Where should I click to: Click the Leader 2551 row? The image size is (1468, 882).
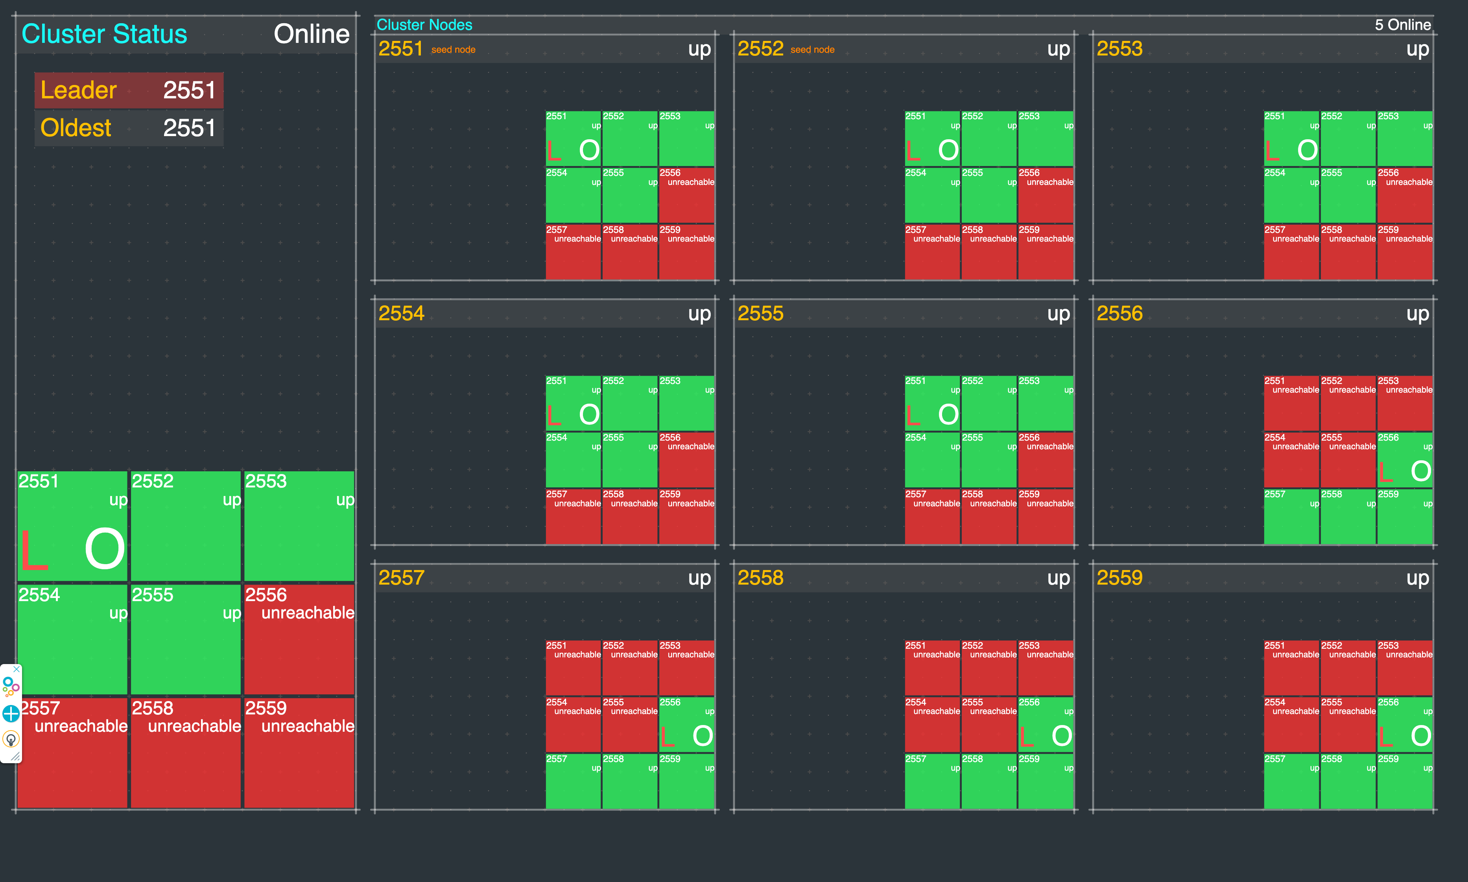tap(129, 90)
